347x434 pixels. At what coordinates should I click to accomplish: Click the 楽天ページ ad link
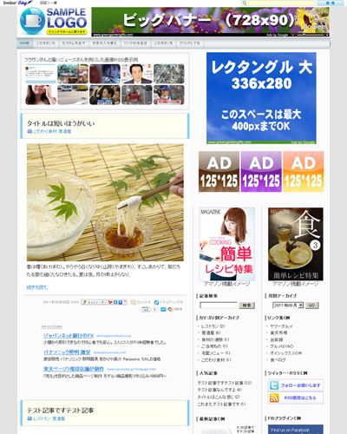point(74,369)
